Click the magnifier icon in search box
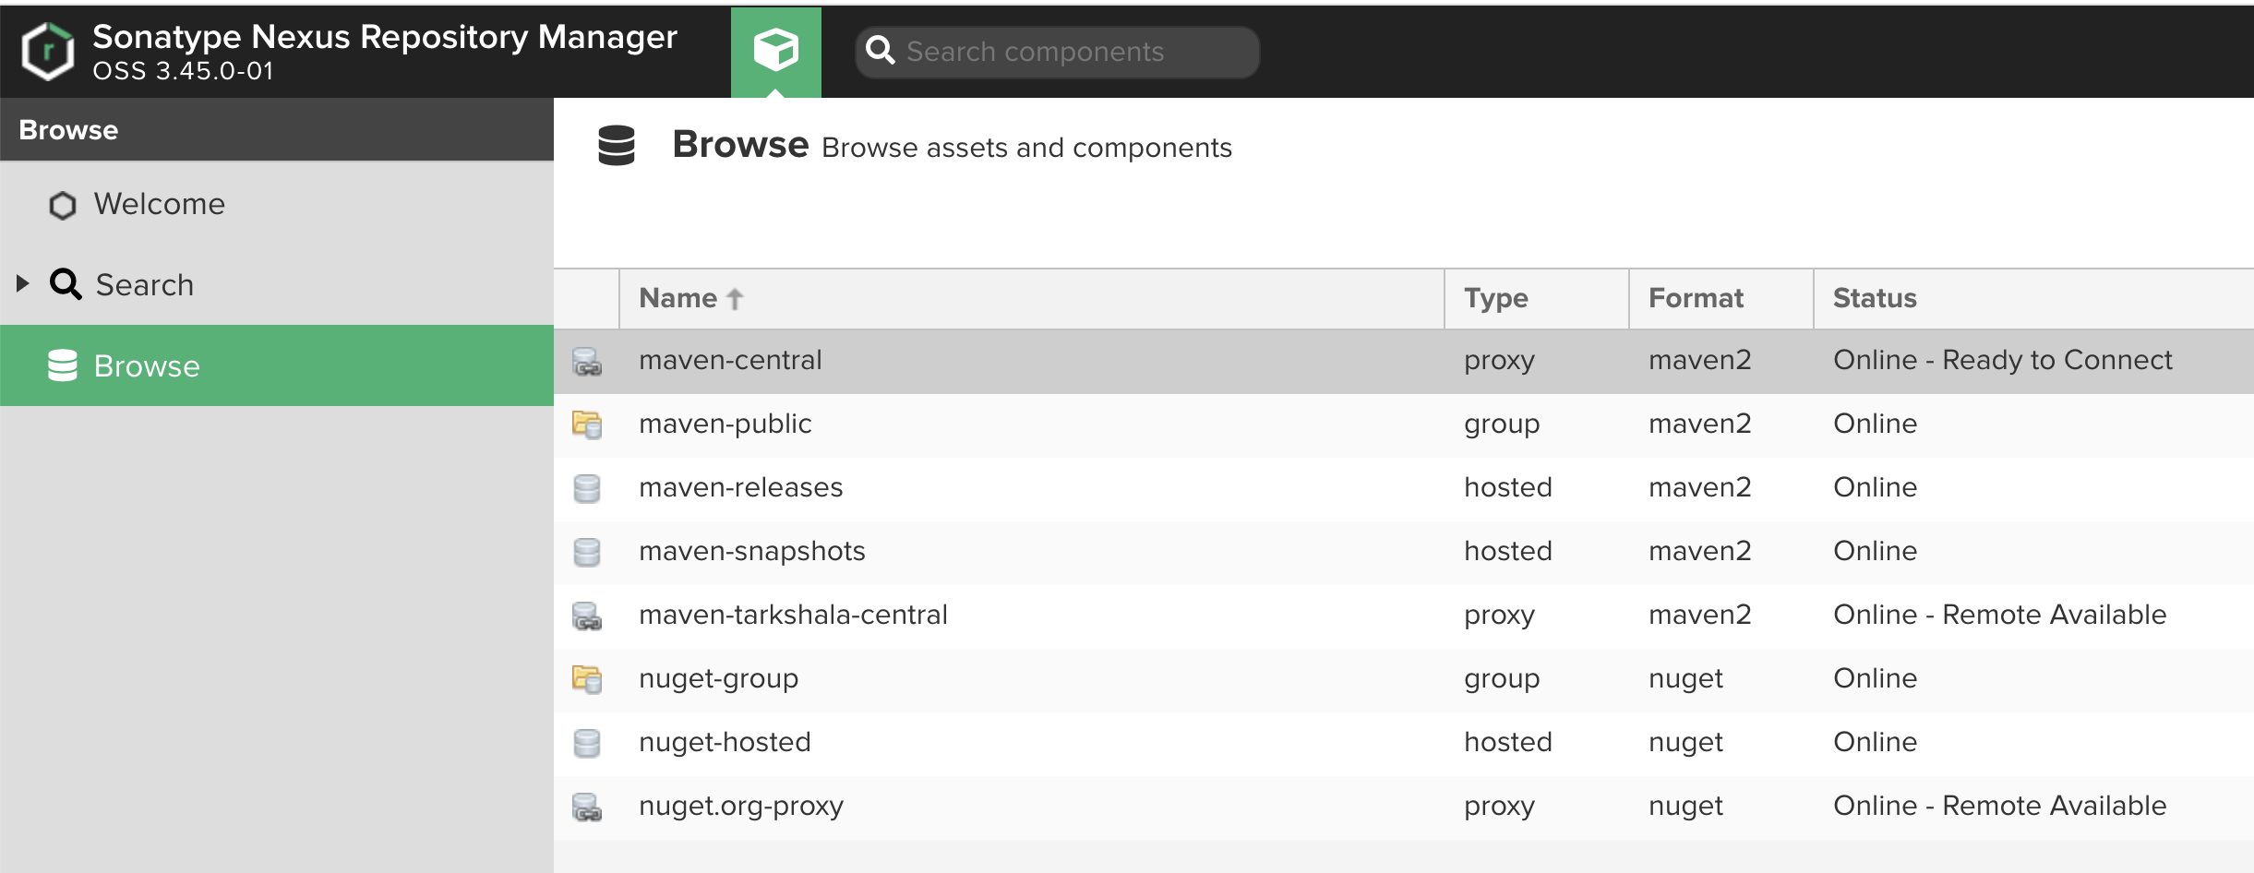Screen dimensions: 2254x873 881,51
